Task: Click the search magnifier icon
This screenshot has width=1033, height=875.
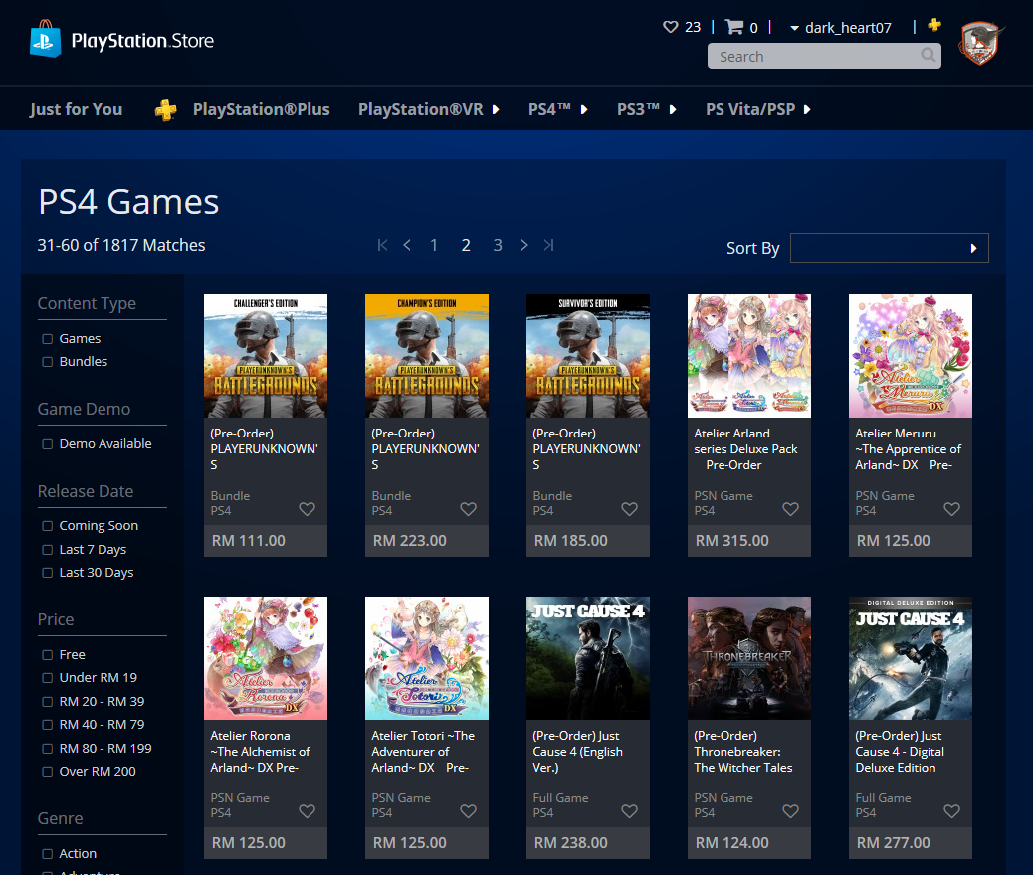Action: pyautogui.click(x=928, y=55)
